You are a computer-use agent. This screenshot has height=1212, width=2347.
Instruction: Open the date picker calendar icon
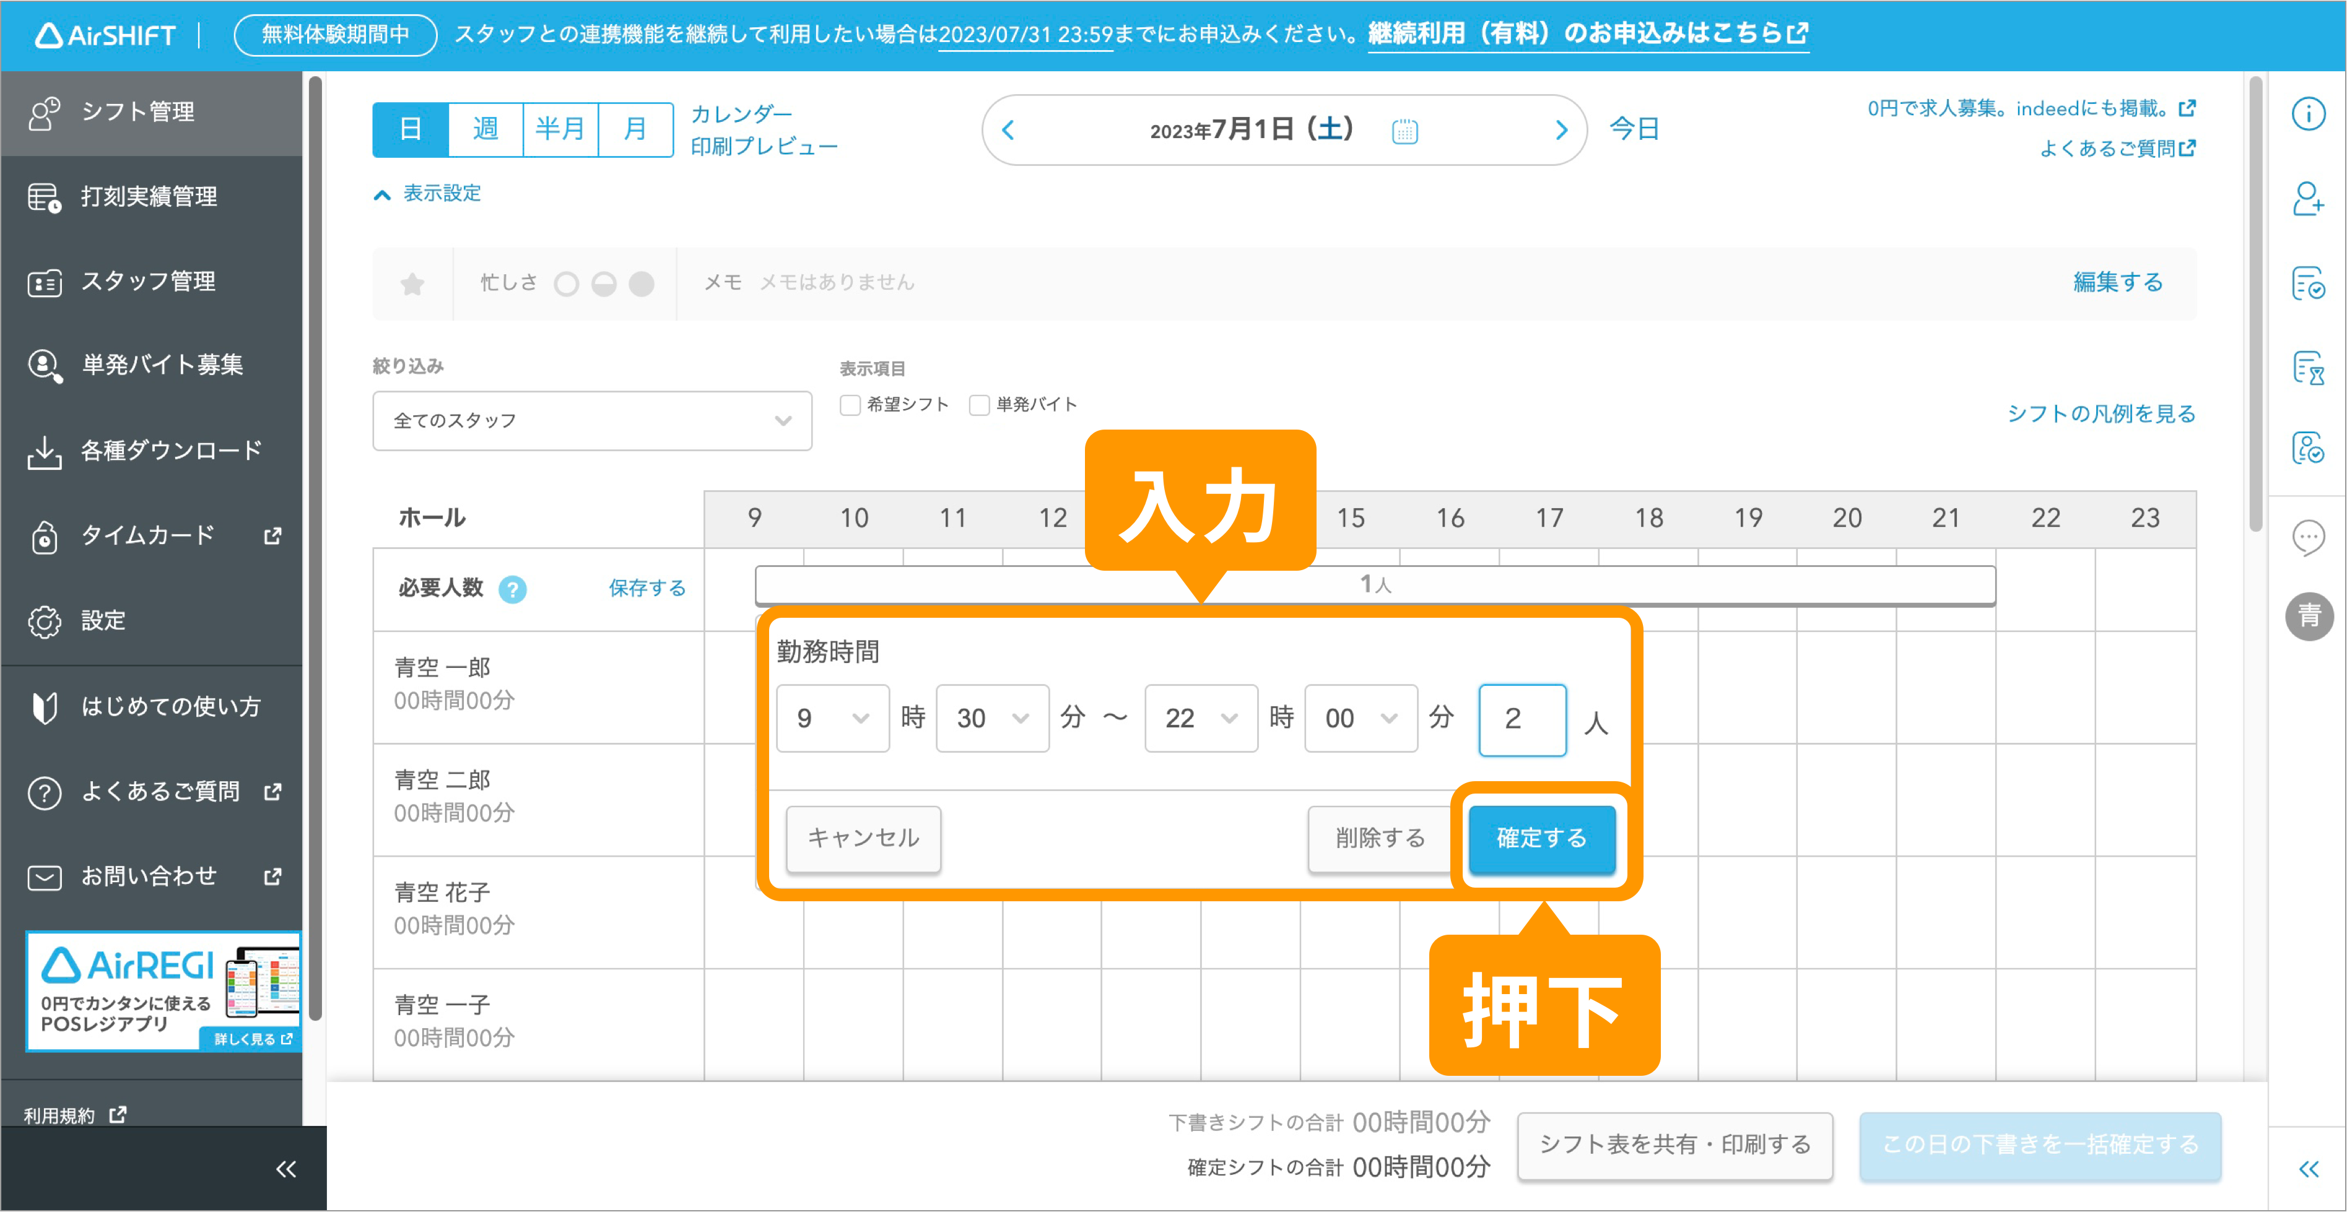point(1404,131)
